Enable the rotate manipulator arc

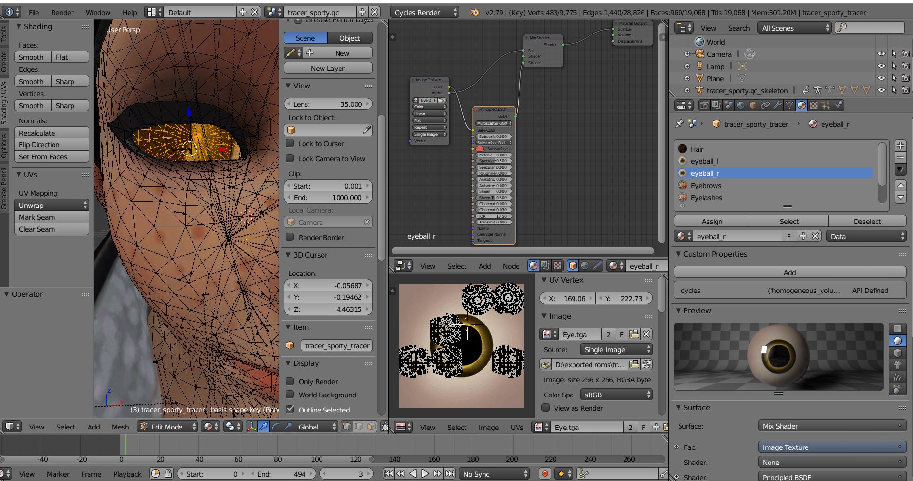[x=276, y=427]
